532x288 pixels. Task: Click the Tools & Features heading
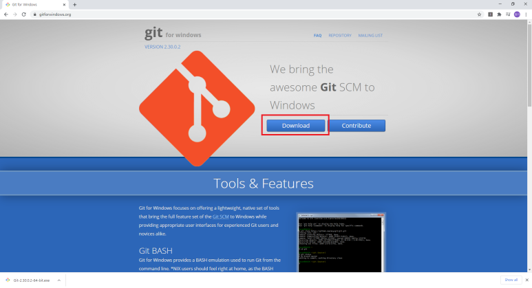(x=264, y=184)
